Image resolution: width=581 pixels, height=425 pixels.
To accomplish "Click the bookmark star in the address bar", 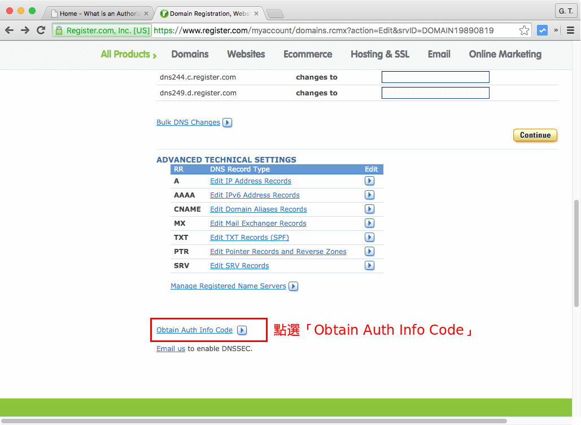I will point(524,30).
